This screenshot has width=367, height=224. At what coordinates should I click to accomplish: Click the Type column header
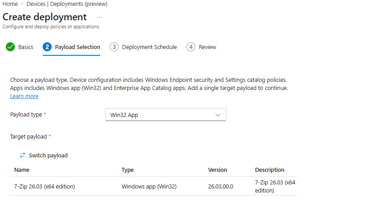coord(128,170)
